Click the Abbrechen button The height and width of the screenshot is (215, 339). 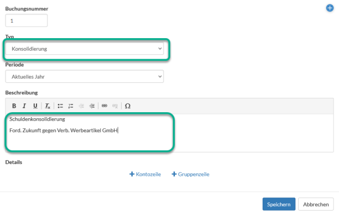click(x=316, y=204)
